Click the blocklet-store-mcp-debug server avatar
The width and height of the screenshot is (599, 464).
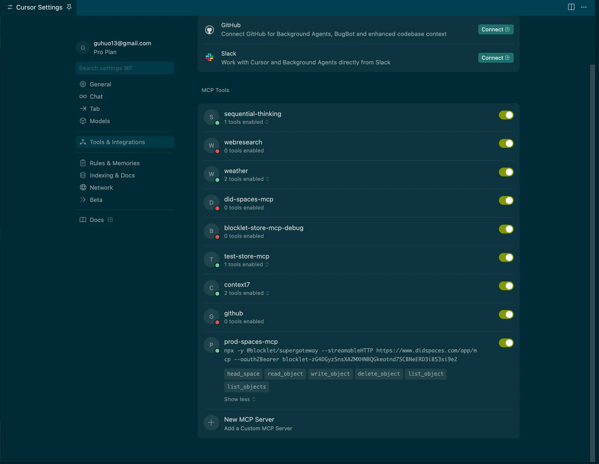click(x=212, y=231)
